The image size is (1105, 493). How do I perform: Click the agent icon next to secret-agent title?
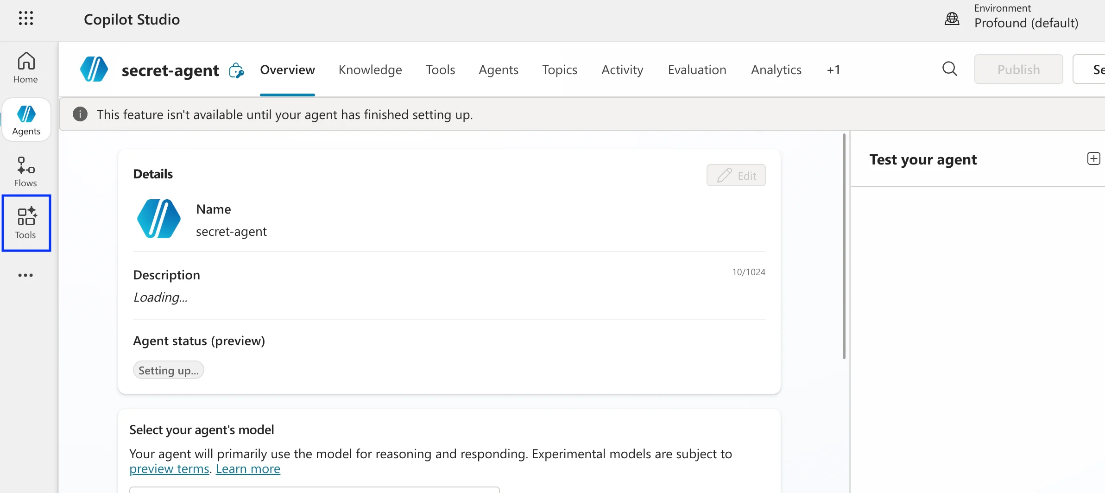(236, 70)
